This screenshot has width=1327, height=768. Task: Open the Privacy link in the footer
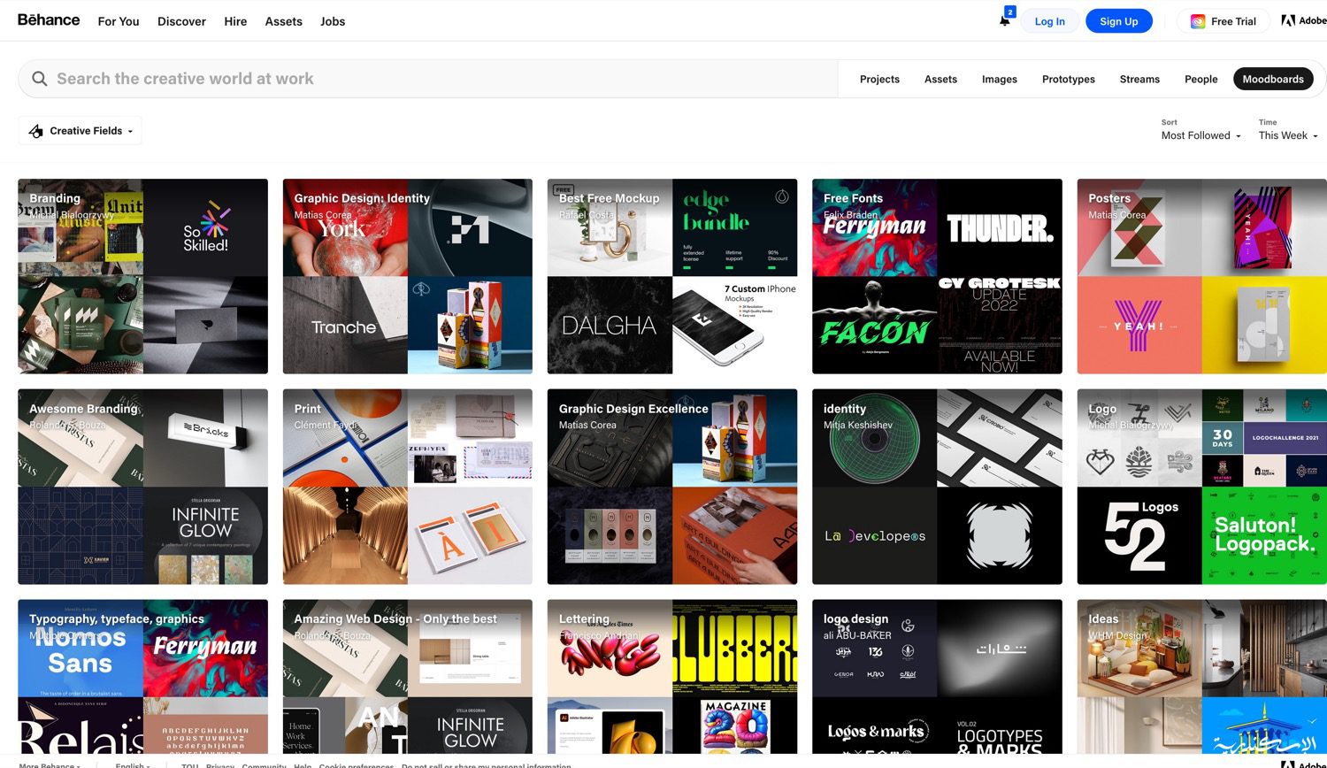click(x=219, y=764)
